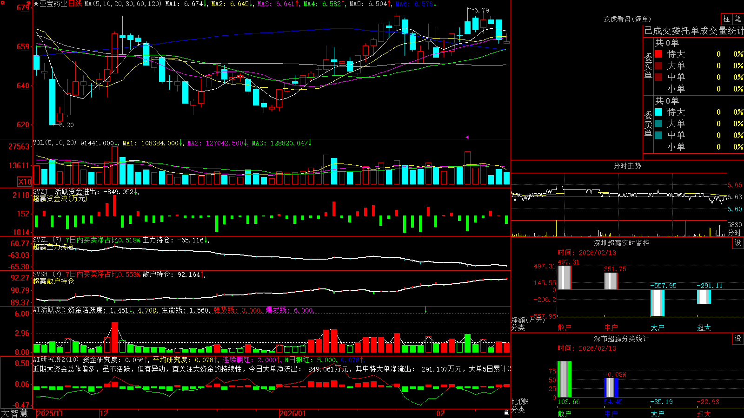Click the AI研究度2(10) indicator title
This screenshot has height=418, width=744.
56,359
